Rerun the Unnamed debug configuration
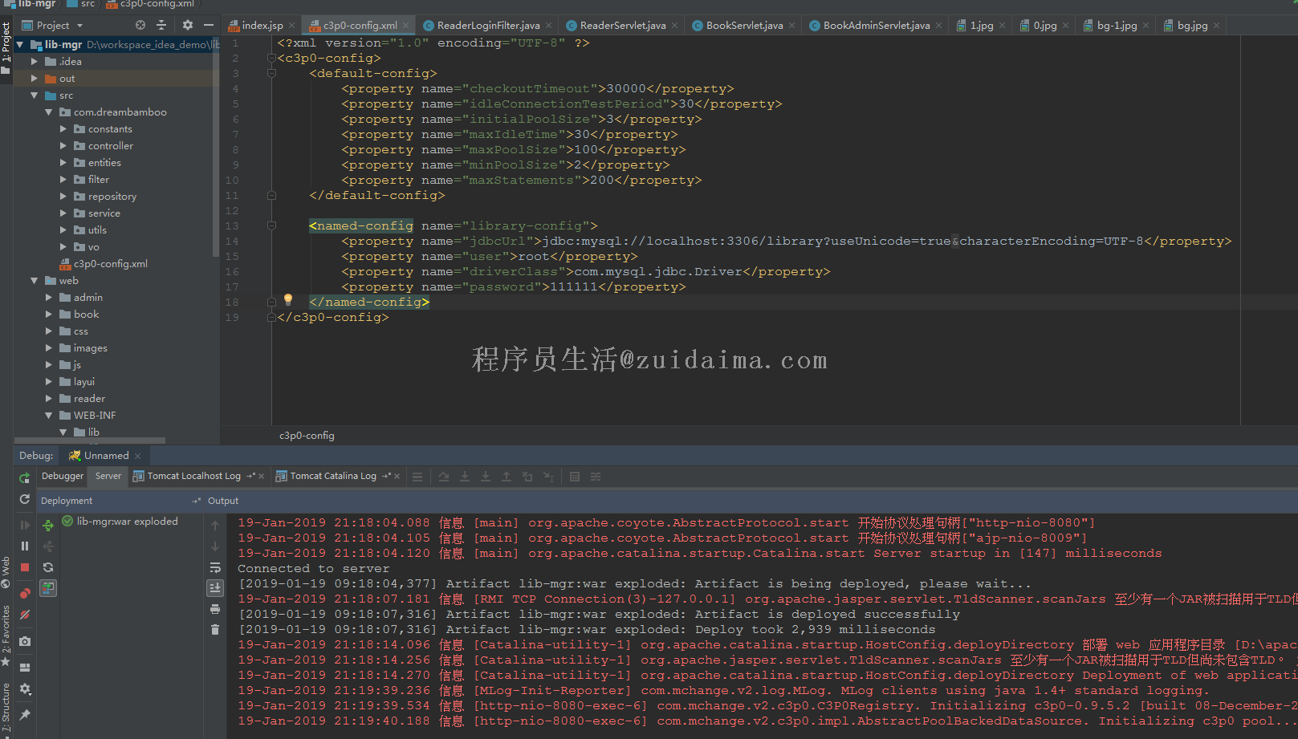1298x739 pixels. [25, 477]
